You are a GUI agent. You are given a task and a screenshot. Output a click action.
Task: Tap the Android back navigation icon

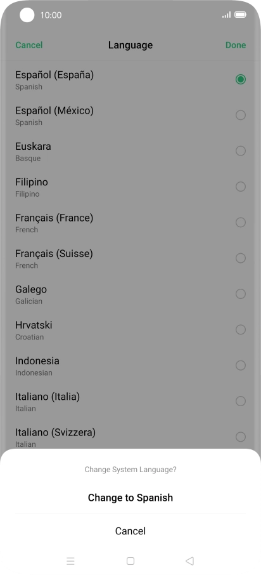point(189,560)
